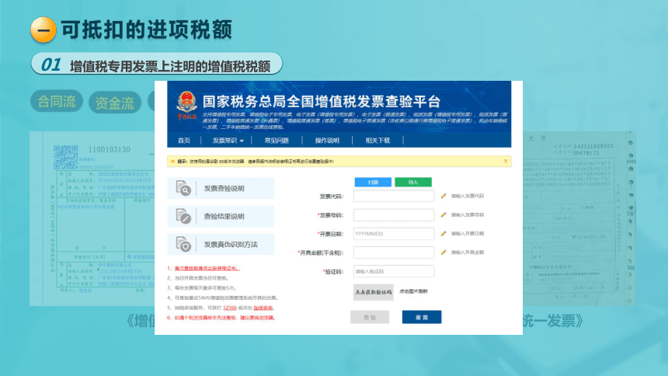Click invoice number 1100193130 on left invoice
The height and width of the screenshot is (376, 668).
click(x=109, y=150)
